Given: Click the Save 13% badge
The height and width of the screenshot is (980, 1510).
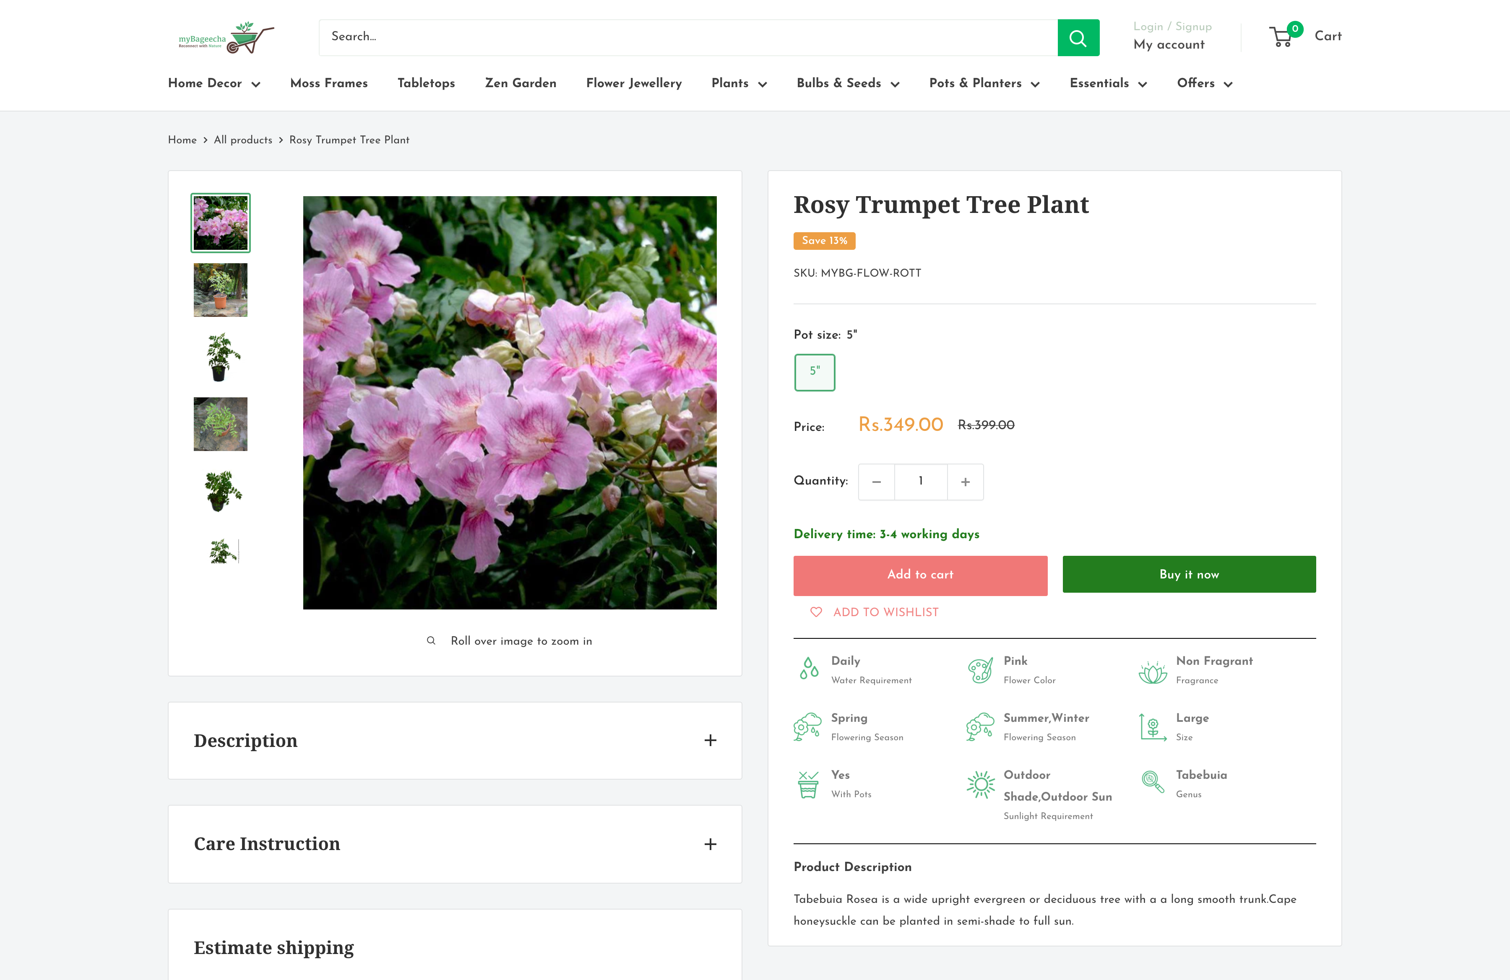Looking at the screenshot, I should point(823,241).
